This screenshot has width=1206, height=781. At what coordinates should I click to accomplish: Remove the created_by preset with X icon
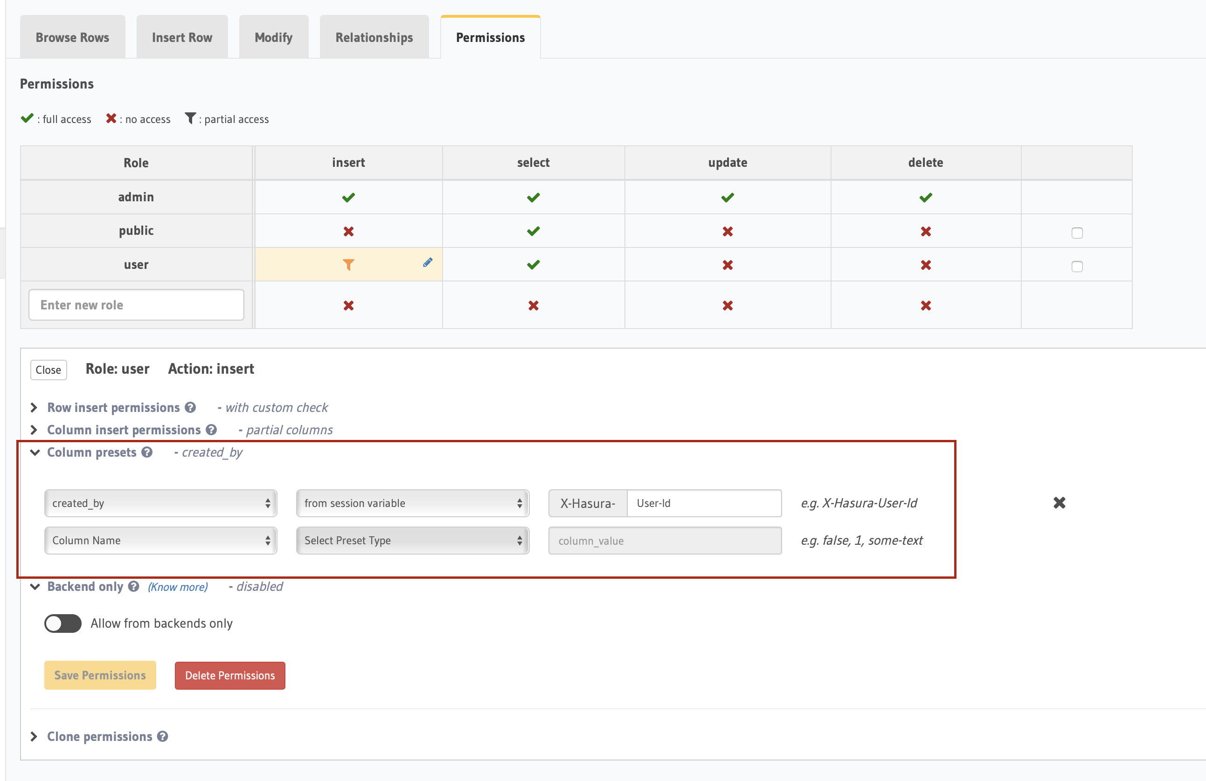click(1059, 502)
